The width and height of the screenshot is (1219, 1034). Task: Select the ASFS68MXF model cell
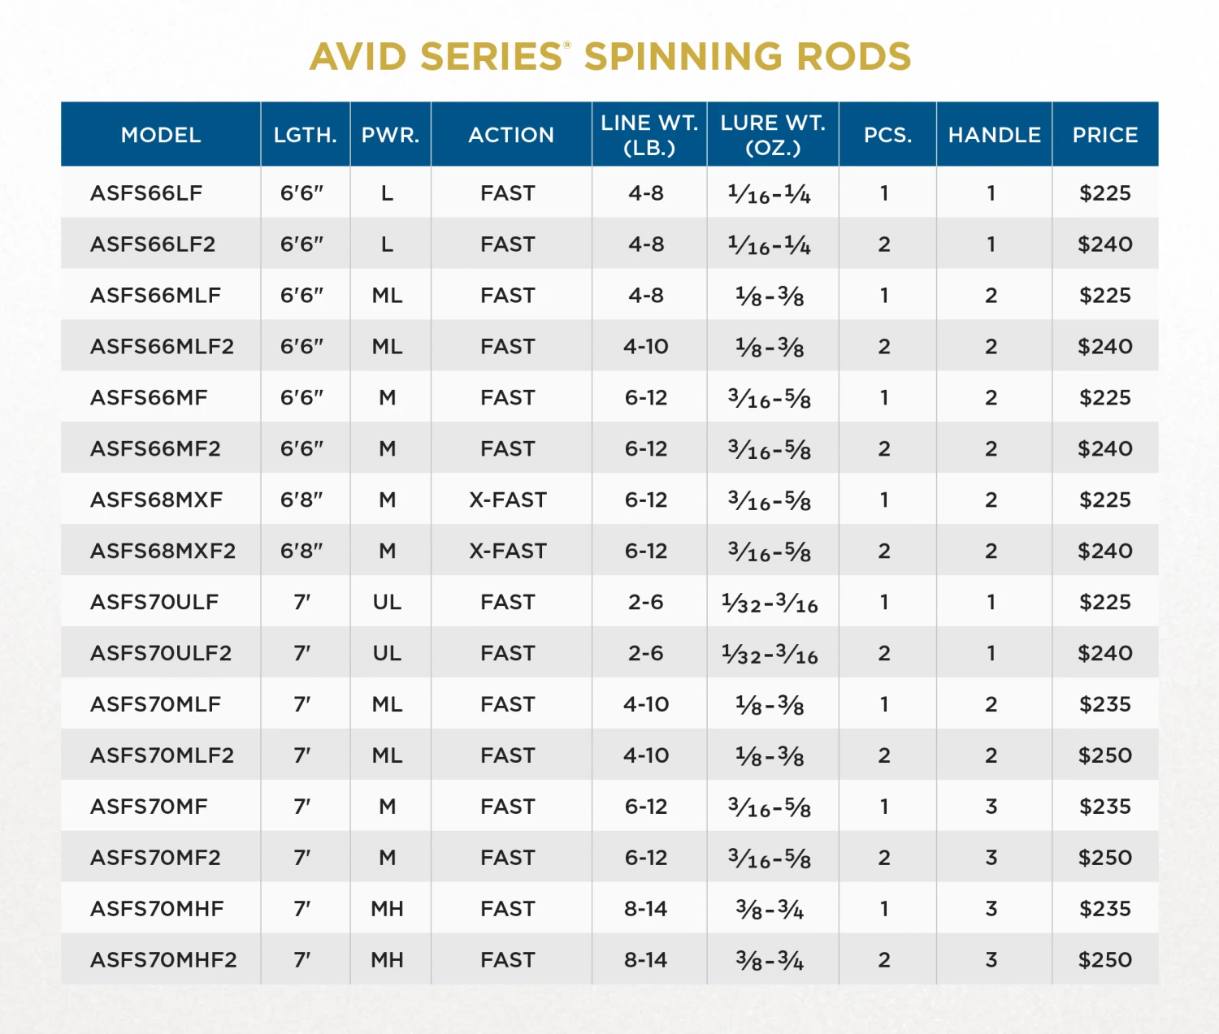(x=156, y=500)
